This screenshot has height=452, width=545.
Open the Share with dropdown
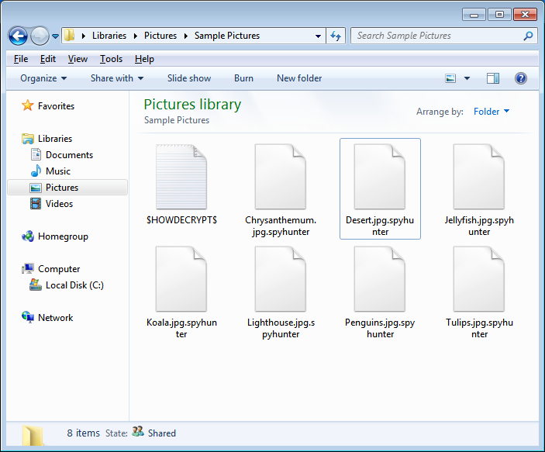point(117,78)
